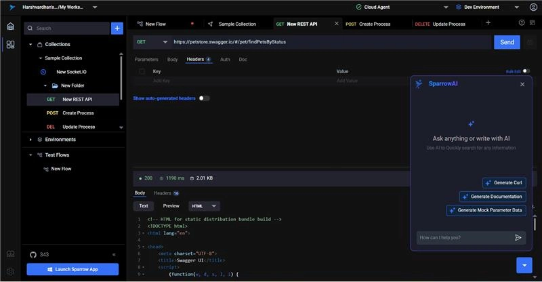542x282 pixels.
Task: Add a new tab with plus icon
Action: pyautogui.click(x=488, y=22)
